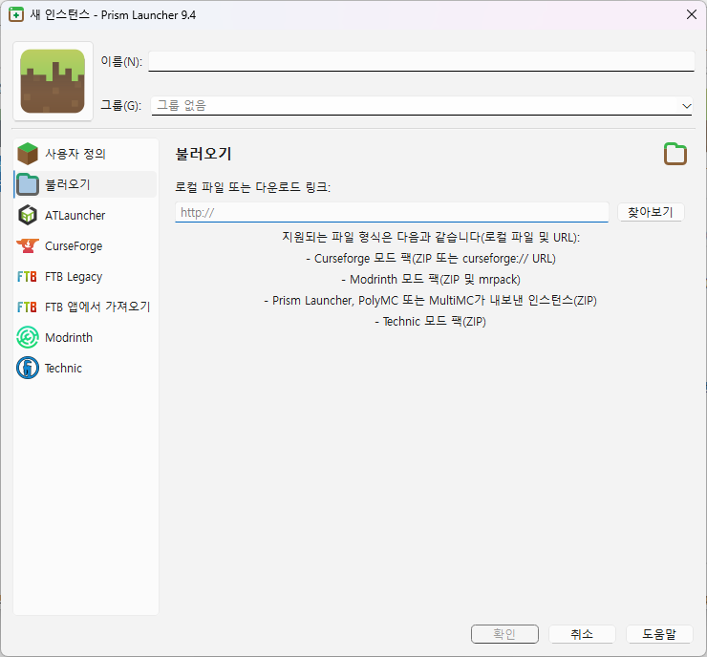The height and width of the screenshot is (657, 707).
Task: Click the Curseforge 모드 팩 format line
Action: (431, 258)
